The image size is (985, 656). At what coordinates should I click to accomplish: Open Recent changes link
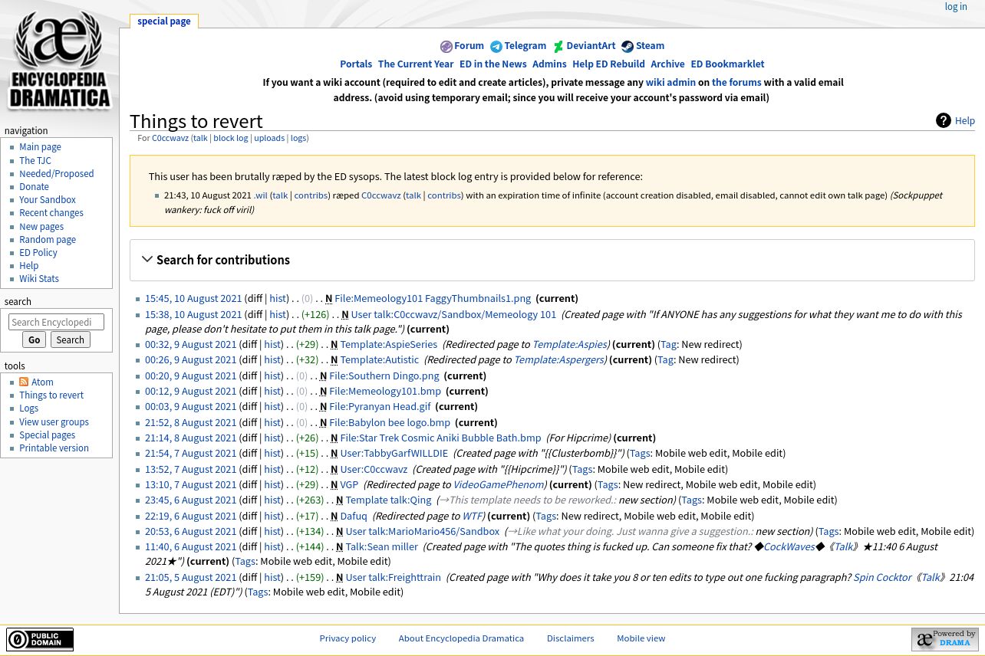coord(51,212)
